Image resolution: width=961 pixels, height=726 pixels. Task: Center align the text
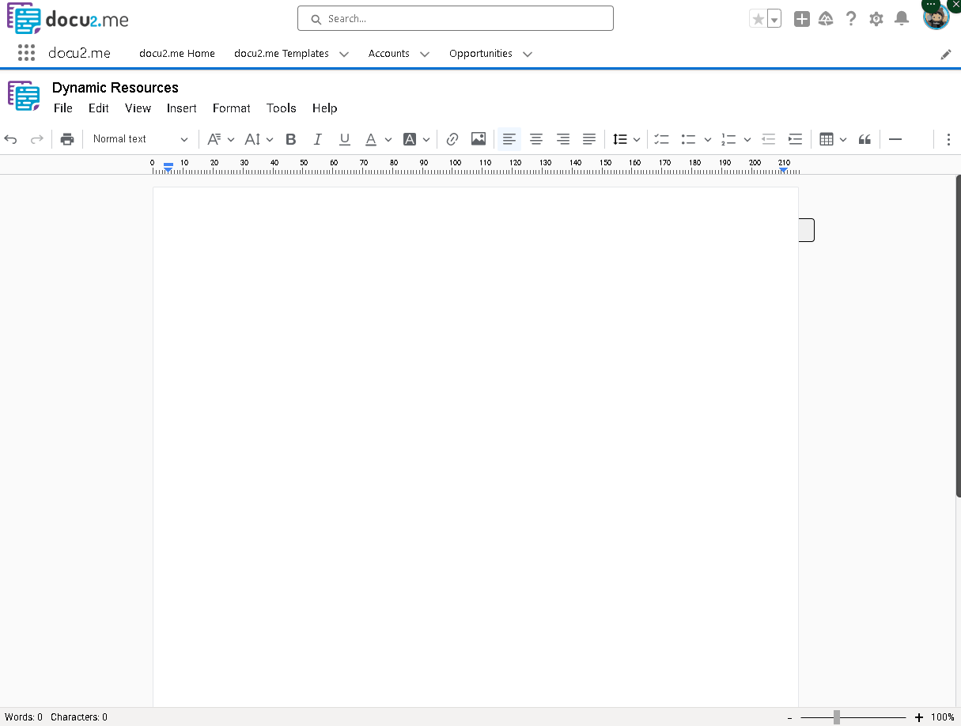(536, 139)
